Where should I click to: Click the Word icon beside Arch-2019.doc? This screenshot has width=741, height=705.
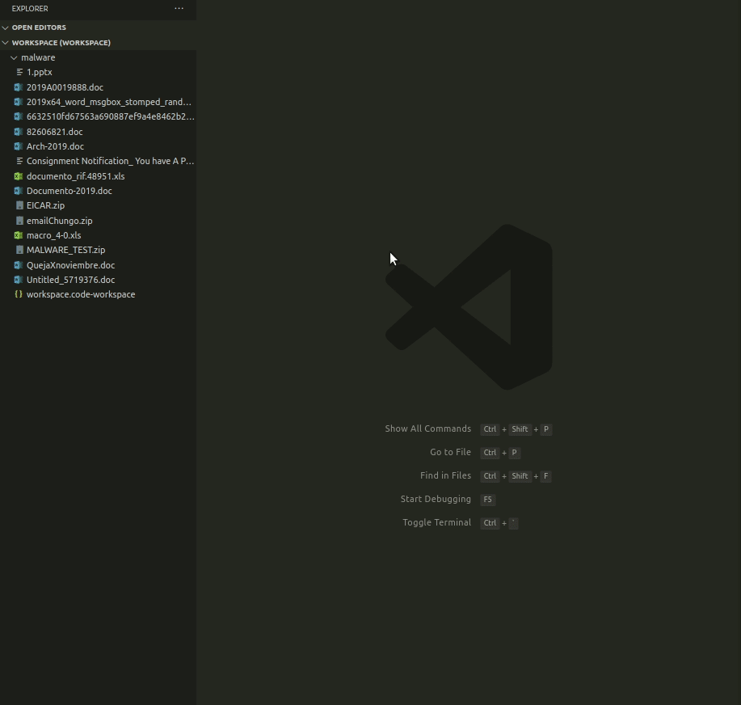[19, 146]
